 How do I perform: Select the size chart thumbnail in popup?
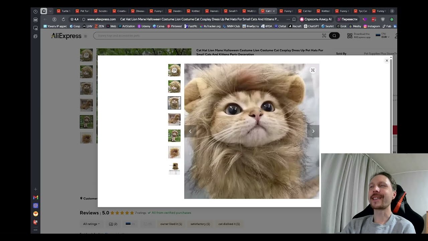pyautogui.click(x=174, y=169)
